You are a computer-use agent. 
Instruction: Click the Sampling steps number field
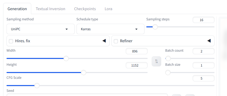(x=203, y=20)
